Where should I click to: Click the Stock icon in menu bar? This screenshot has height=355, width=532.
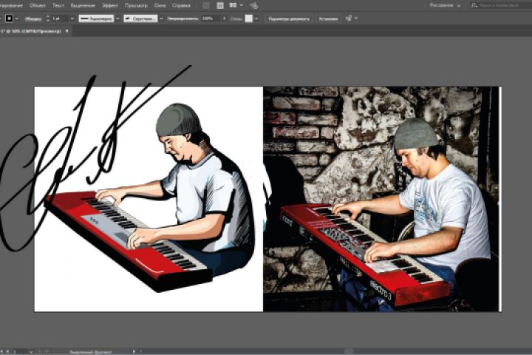point(220,5)
